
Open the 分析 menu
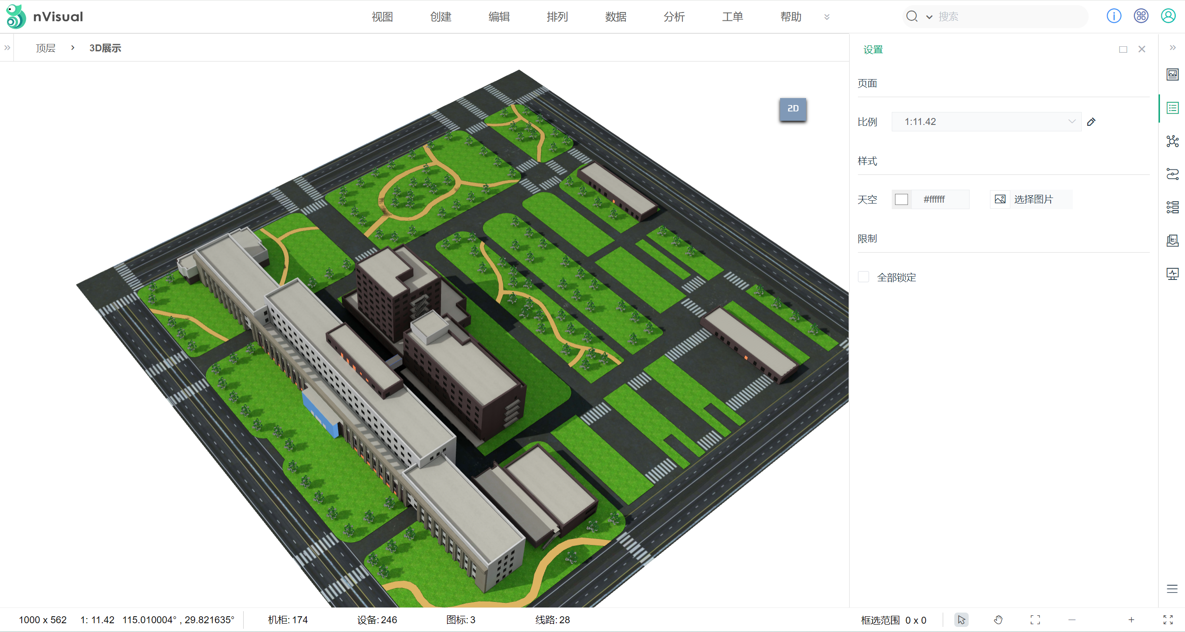click(674, 17)
